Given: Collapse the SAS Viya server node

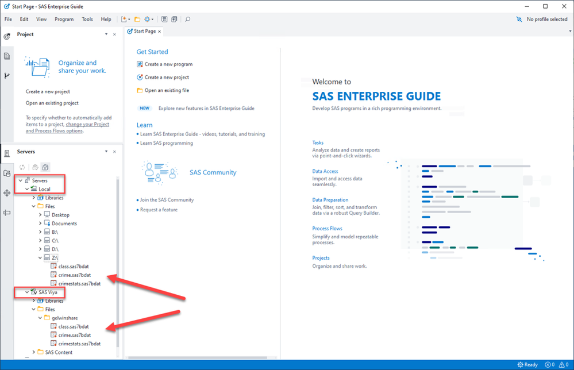Looking at the screenshot, I should click(27, 292).
